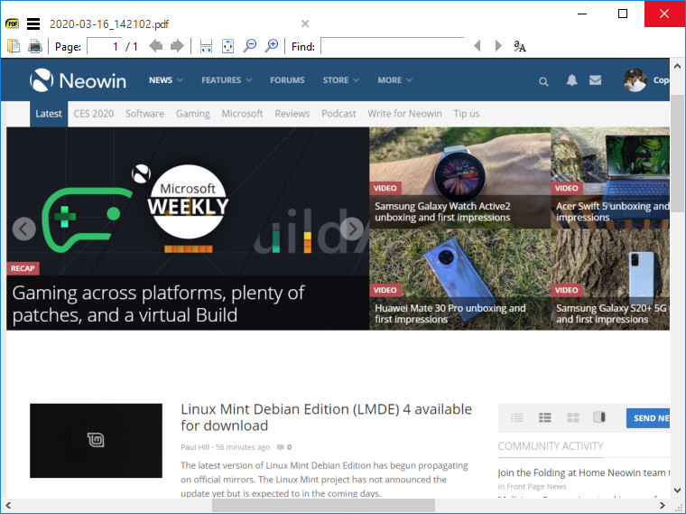Screen dimensions: 686x514
Task: Click the Linux Mint article thumbnail
Action: (96, 441)
